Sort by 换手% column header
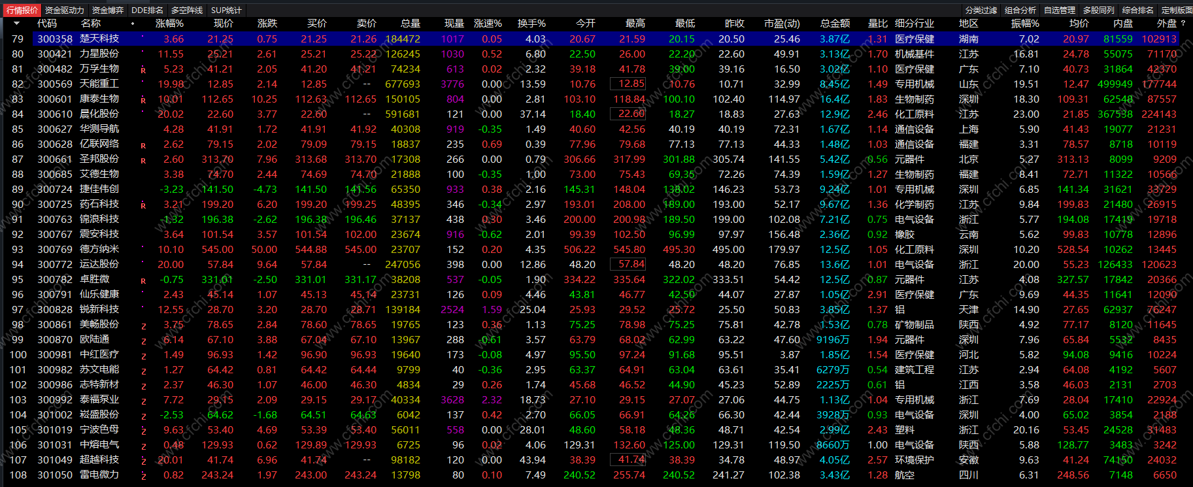1193x487 pixels. coord(531,24)
